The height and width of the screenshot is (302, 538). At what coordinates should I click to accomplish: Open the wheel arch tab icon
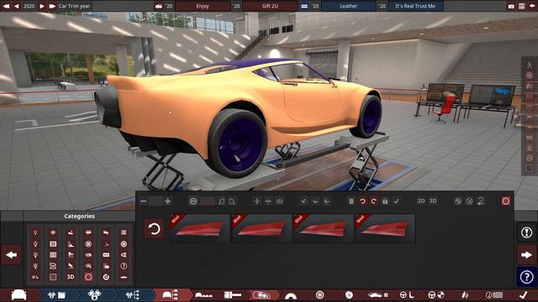tap(291, 295)
